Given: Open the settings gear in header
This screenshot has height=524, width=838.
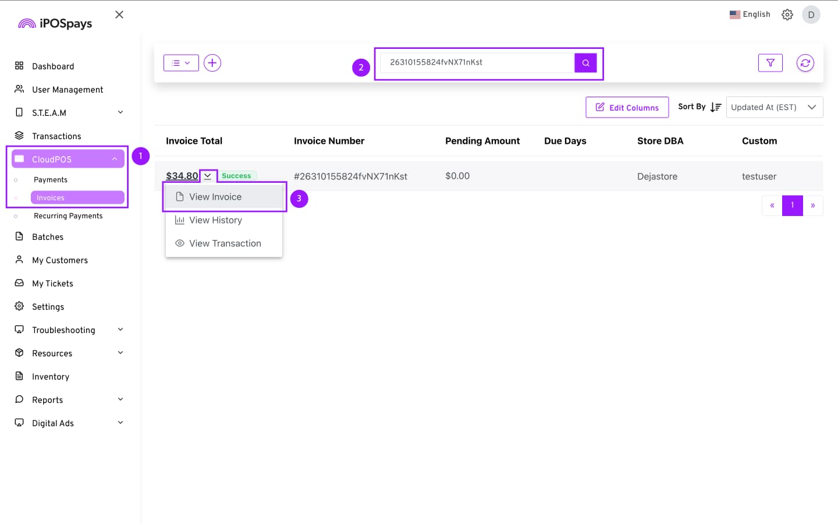Looking at the screenshot, I should pyautogui.click(x=787, y=15).
